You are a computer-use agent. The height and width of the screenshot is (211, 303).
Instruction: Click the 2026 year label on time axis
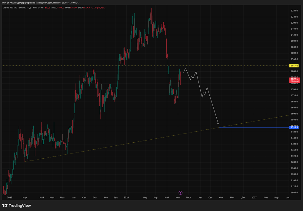(x=126, y=197)
